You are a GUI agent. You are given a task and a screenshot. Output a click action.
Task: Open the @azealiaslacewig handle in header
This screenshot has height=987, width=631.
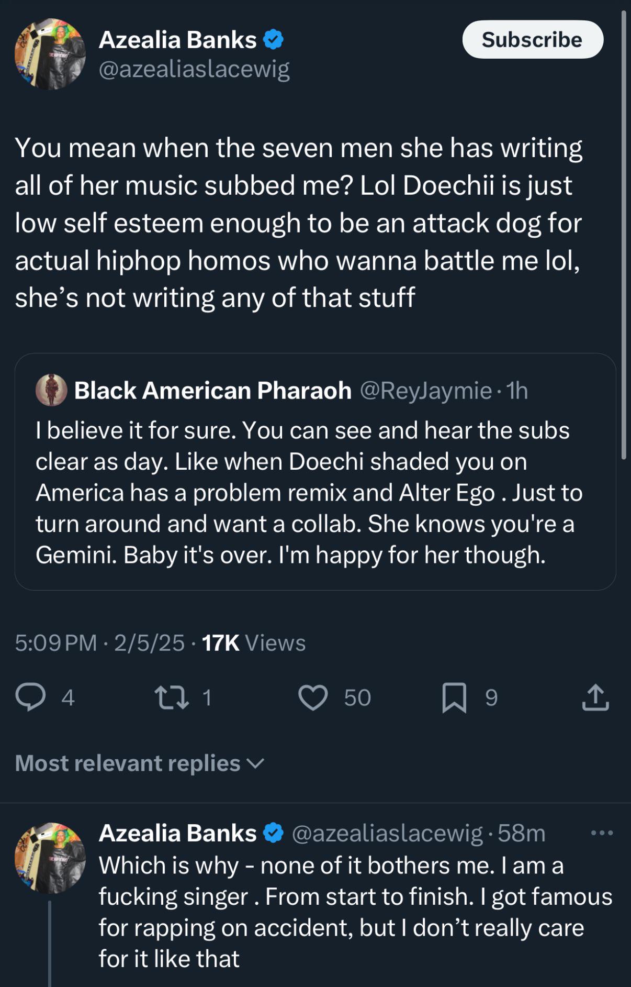coord(194,69)
